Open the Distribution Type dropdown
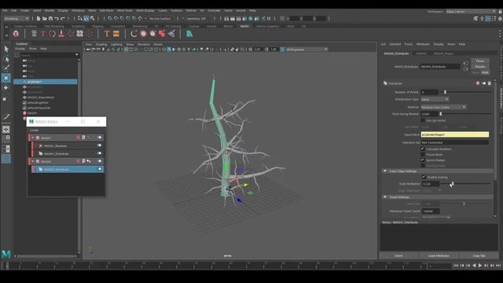This screenshot has width=503, height=283. click(435, 100)
